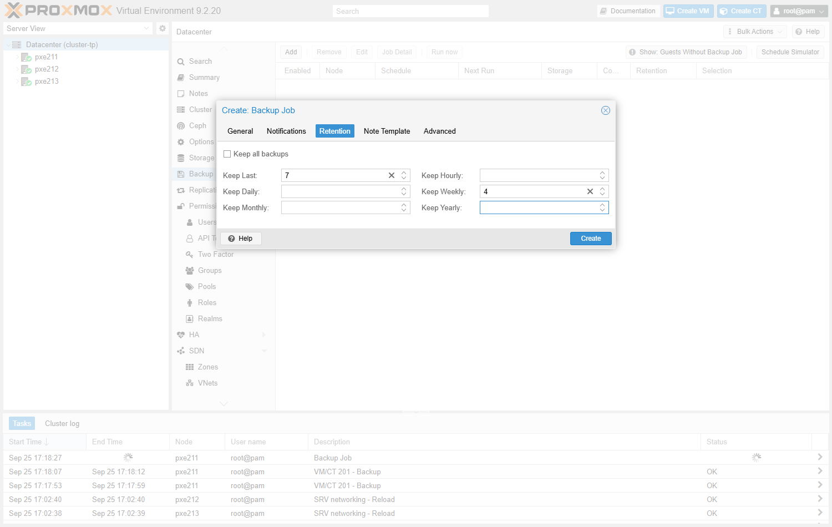Click the Create VM button
The width and height of the screenshot is (832, 527).
(x=688, y=11)
